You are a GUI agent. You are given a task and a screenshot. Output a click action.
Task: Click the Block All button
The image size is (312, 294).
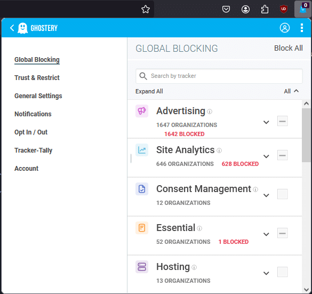[289, 48]
